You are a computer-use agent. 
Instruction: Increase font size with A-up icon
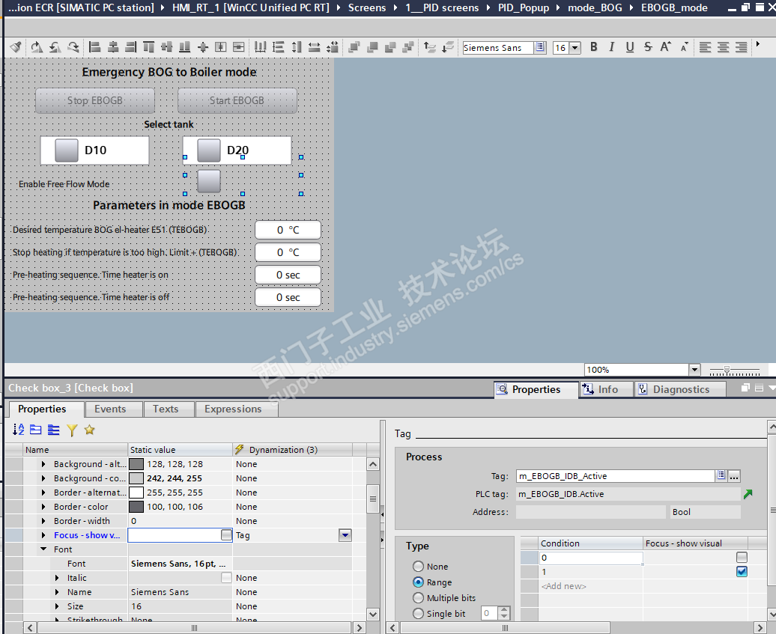pyautogui.click(x=666, y=47)
